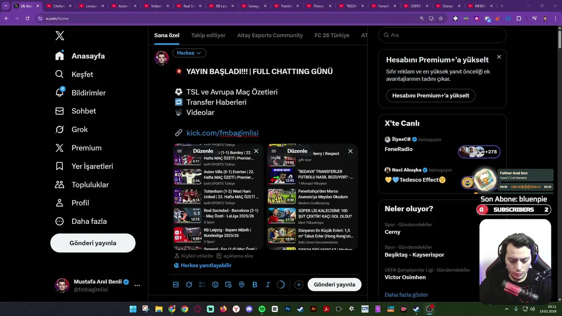The width and height of the screenshot is (562, 316).
Task: Switch to Takip ediliyor tab
Action: click(208, 35)
